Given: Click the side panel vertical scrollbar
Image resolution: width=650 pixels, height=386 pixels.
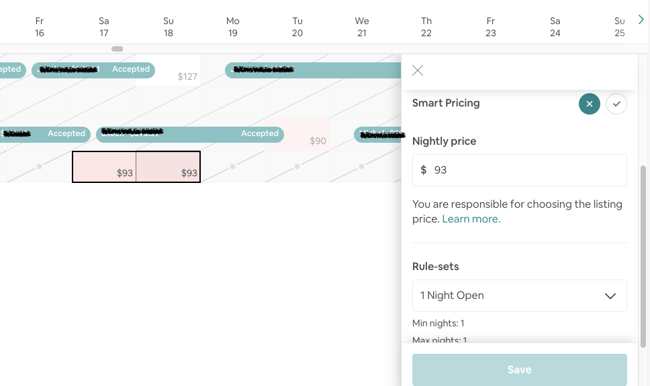Looking at the screenshot, I should pyautogui.click(x=643, y=255).
